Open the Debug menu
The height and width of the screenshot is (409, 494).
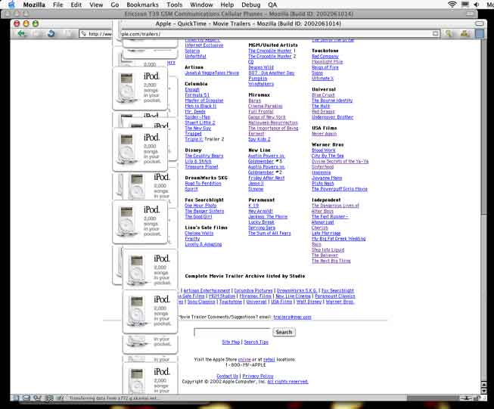coord(250,5)
